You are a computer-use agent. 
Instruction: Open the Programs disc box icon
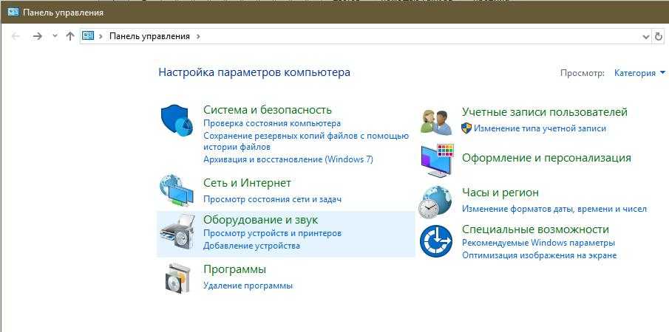pos(176,277)
